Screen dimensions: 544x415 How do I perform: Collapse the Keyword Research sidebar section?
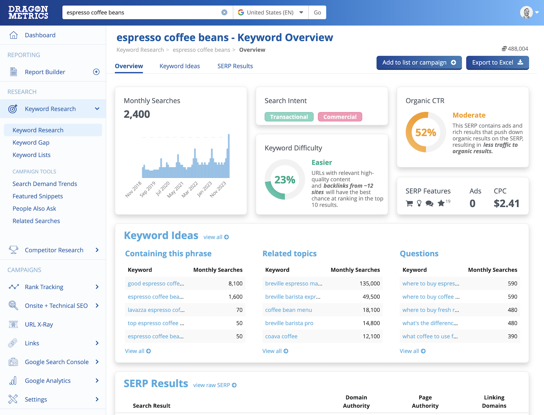[x=97, y=109]
